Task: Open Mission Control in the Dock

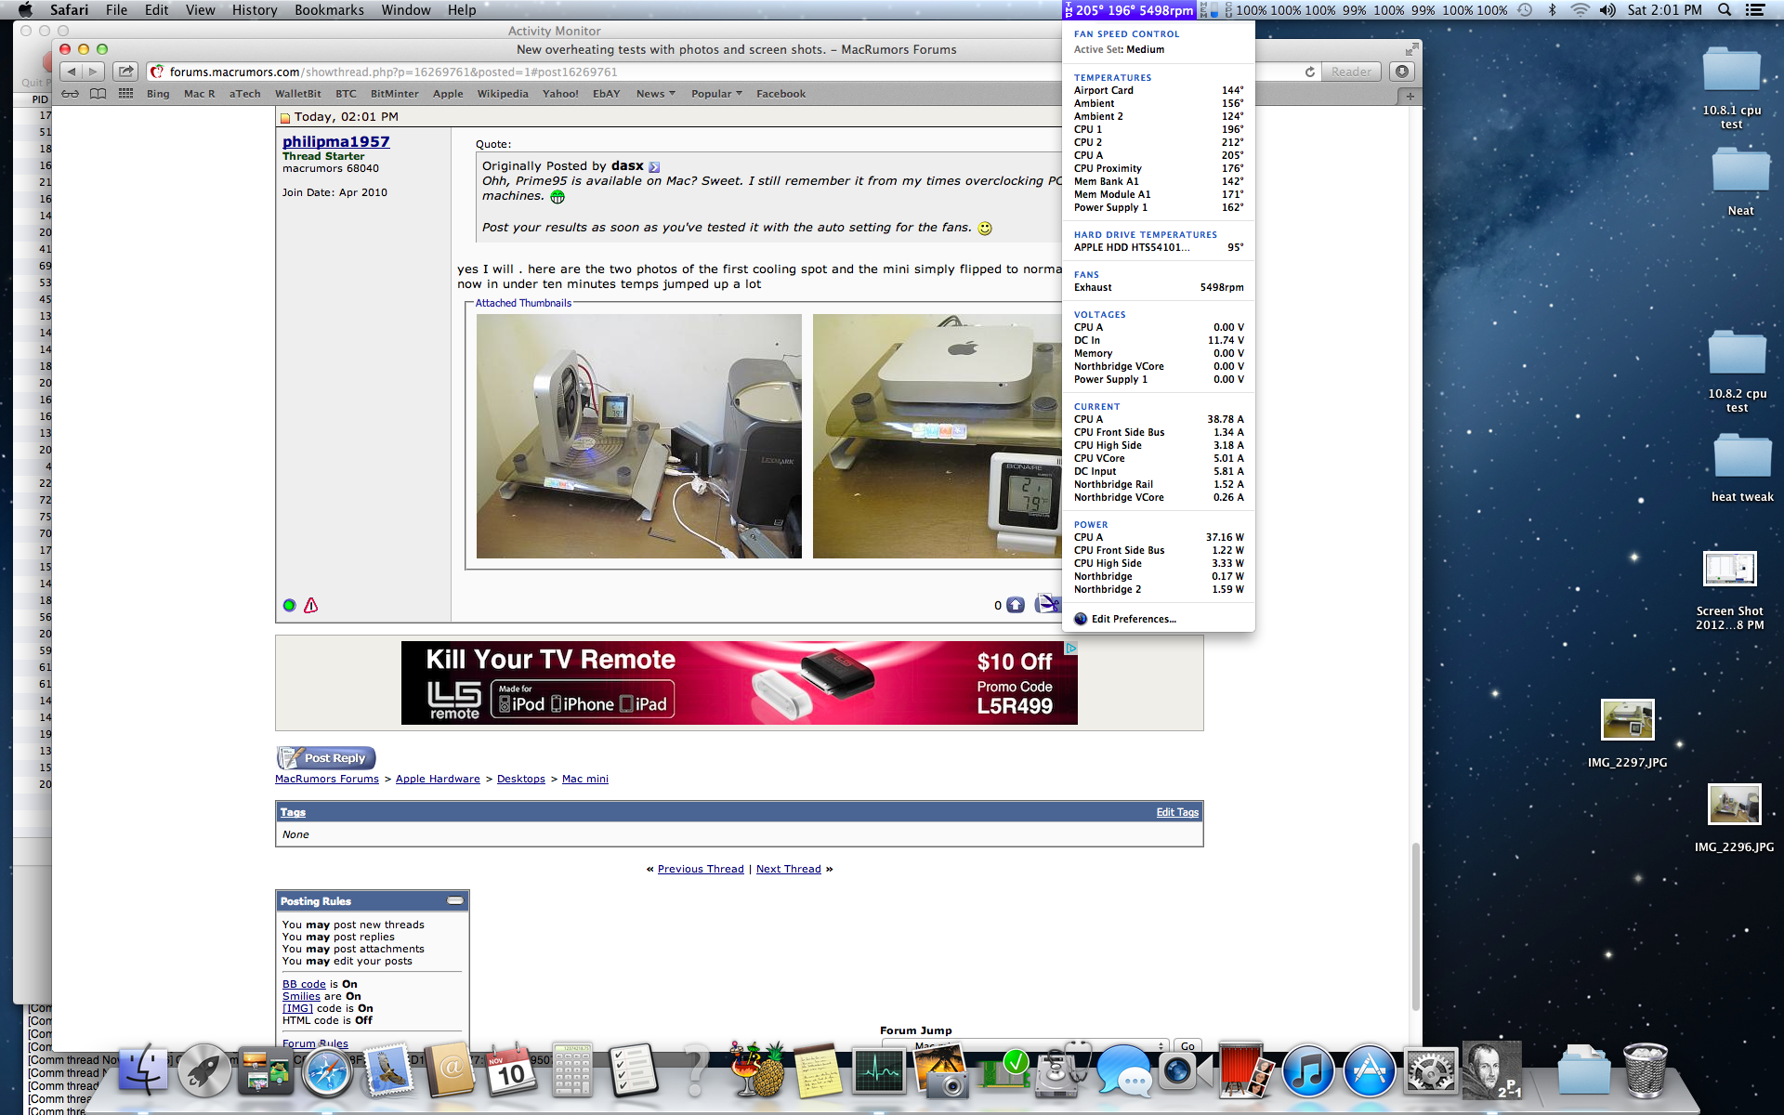Action: 266,1070
